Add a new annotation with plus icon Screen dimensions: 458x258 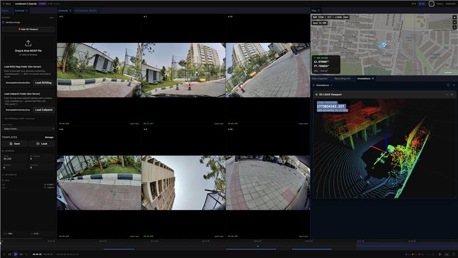(453, 85)
